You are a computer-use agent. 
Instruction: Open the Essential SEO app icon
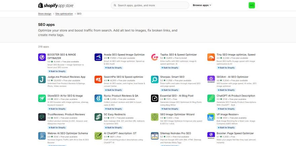[155, 98]
